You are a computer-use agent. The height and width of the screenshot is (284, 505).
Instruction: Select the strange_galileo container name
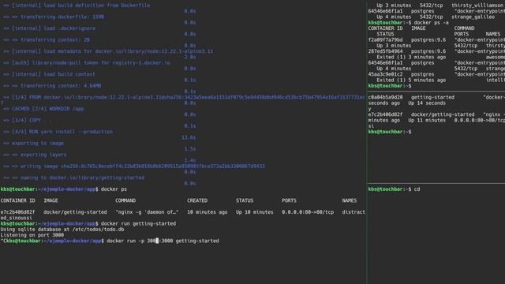pyautogui.click(x=473, y=17)
